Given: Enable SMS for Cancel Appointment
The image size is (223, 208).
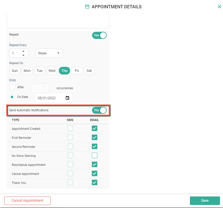Looking at the screenshot, I should [70, 174].
